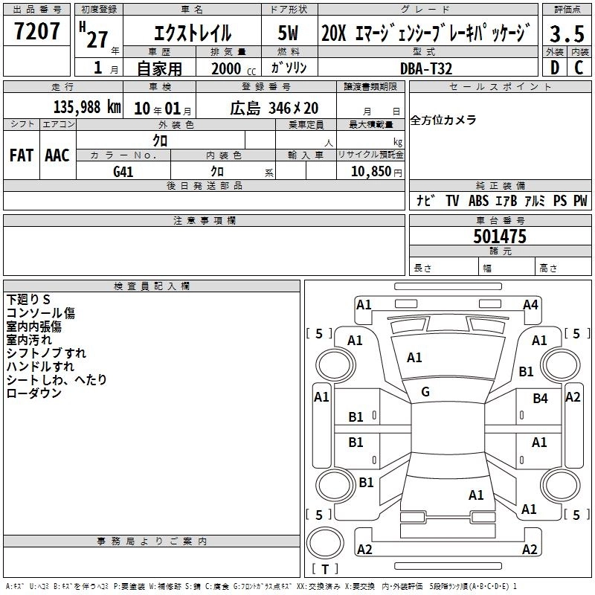Click the exterior rating D
595x595 pixels.
555,68
